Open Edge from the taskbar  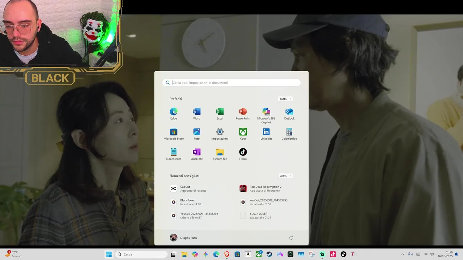[216, 254]
